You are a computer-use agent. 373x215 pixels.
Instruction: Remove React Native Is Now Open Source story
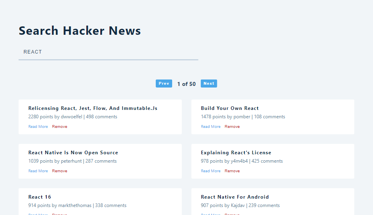tap(60, 171)
